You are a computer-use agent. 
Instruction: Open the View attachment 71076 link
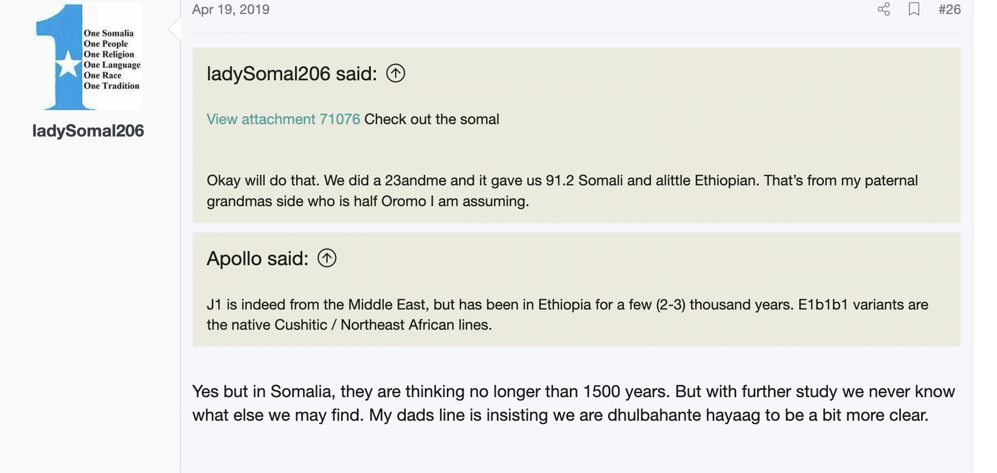283,119
